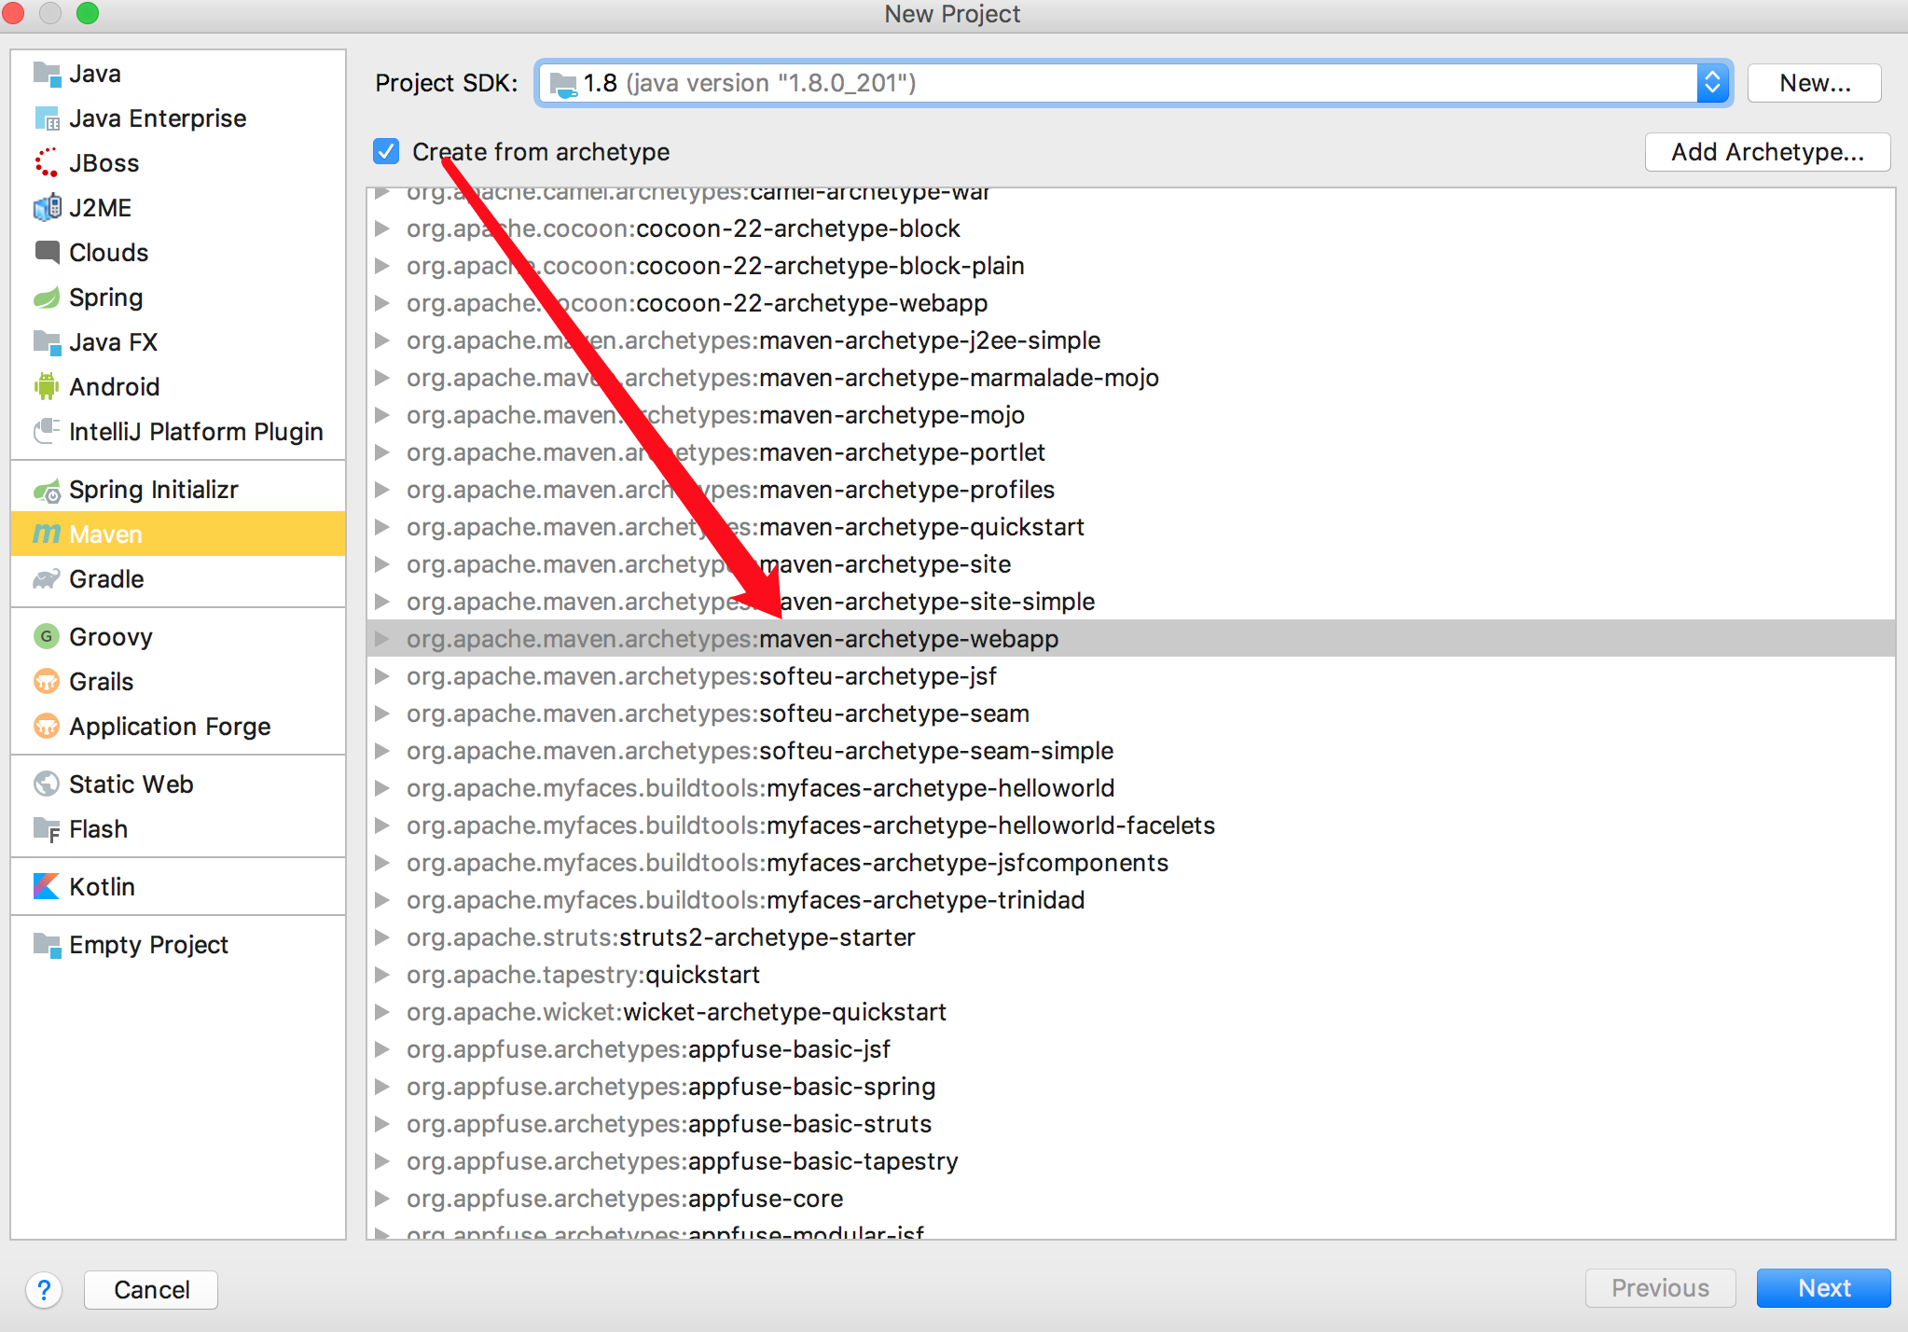Screen dimensions: 1908x1332
Task: Expand the struts2-archetype-starter node
Action: tap(381, 937)
